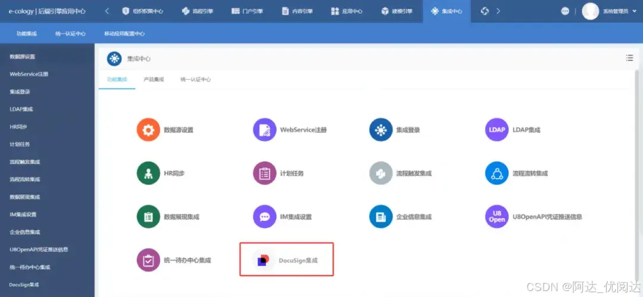This screenshot has height=297, width=643.
Task: Go to previous modules with left chevron
Action: click(x=107, y=11)
